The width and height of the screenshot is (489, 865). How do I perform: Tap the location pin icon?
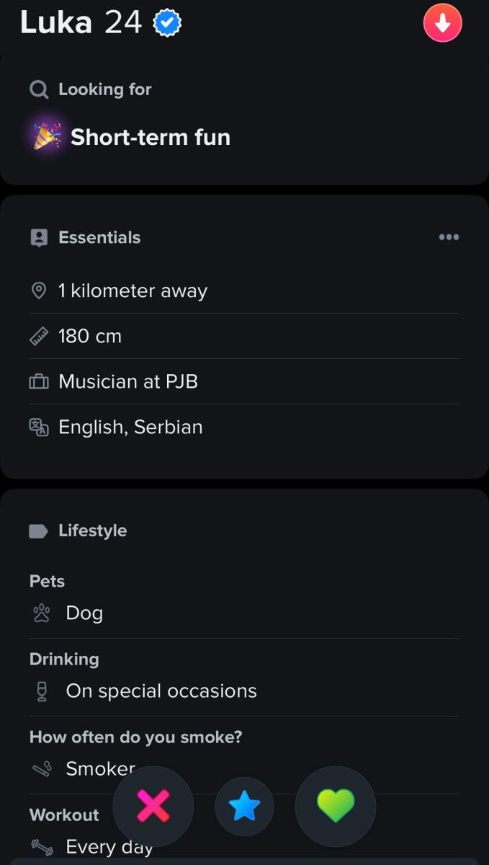point(39,290)
